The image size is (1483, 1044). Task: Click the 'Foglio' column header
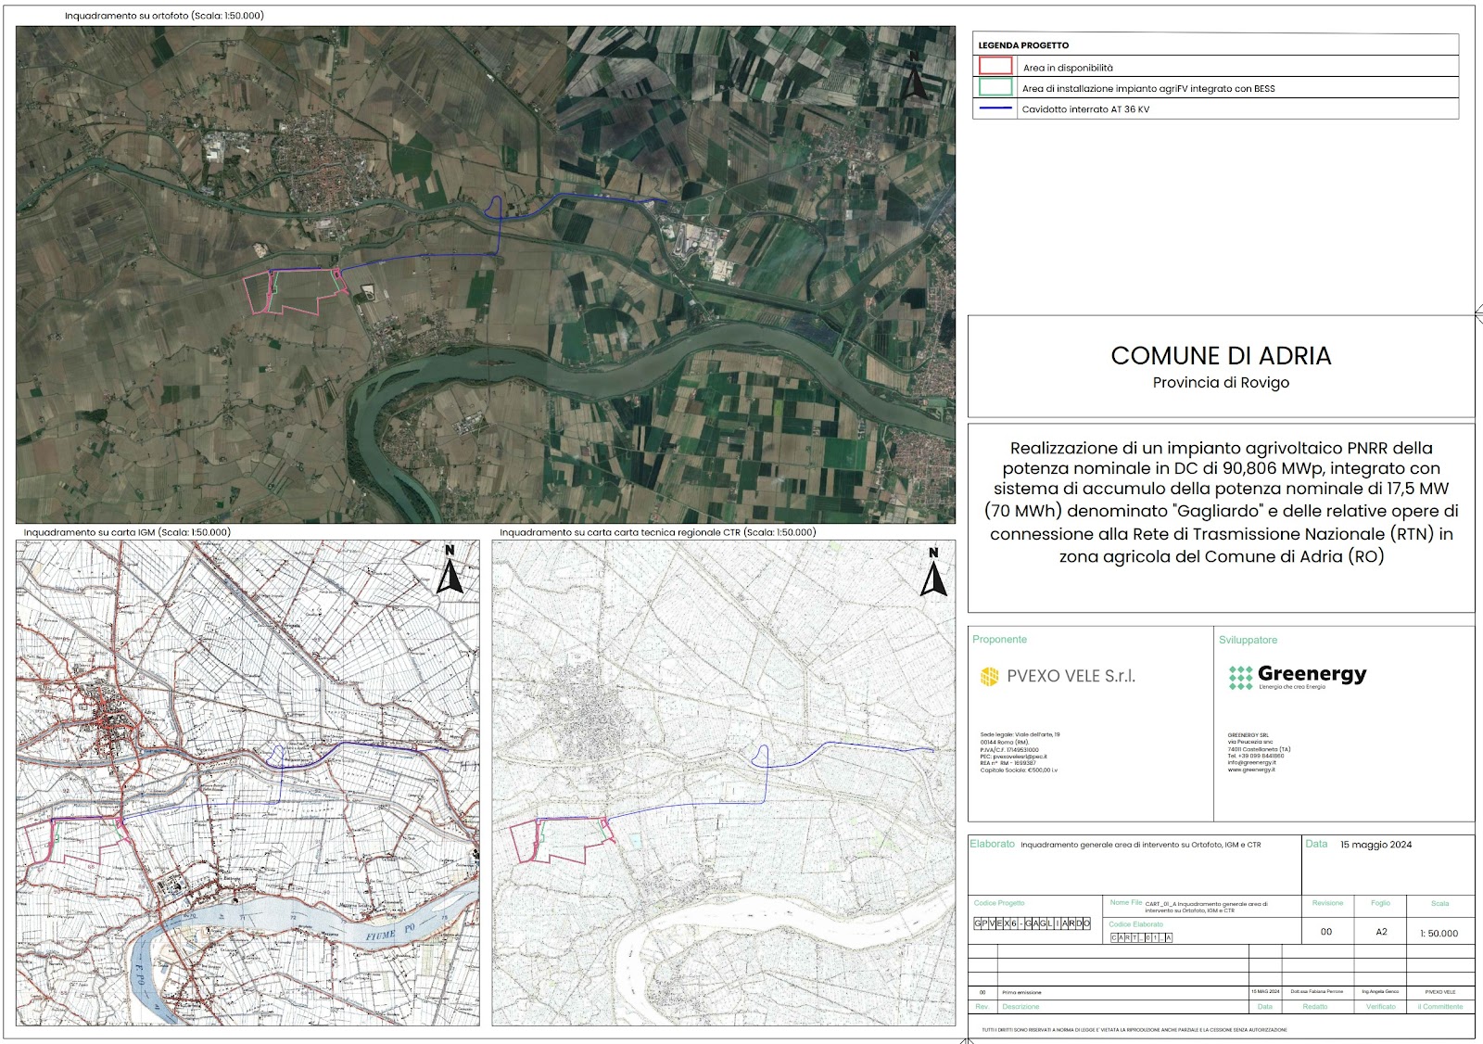pyautogui.click(x=1381, y=903)
